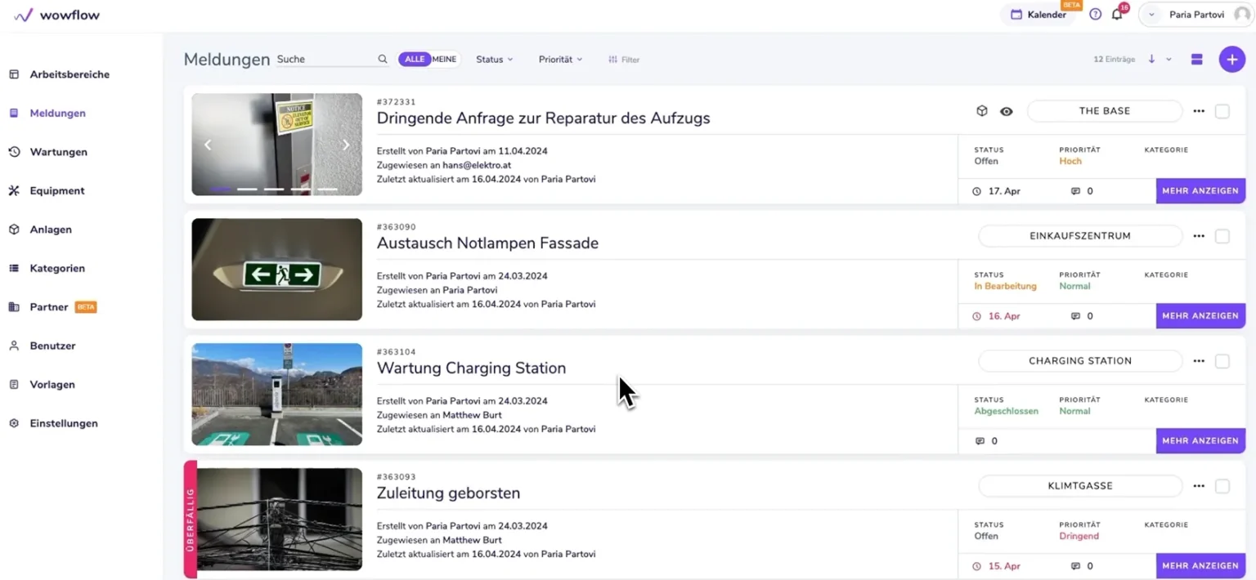The height and width of the screenshot is (580, 1256).
Task: Toggle the eye watch icon on elevator report
Action: (x=1007, y=111)
